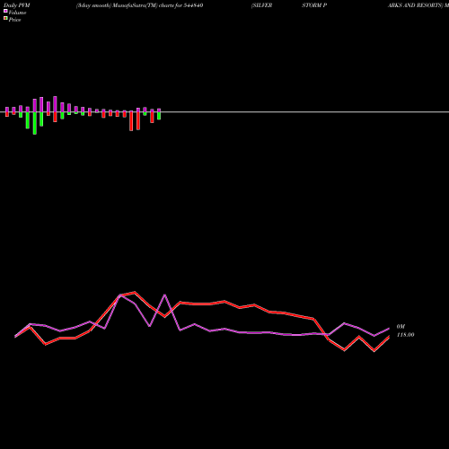This screenshot has width=449, height=449.
Task: Click the 'STORM P' header text
Action: pos(314,5)
